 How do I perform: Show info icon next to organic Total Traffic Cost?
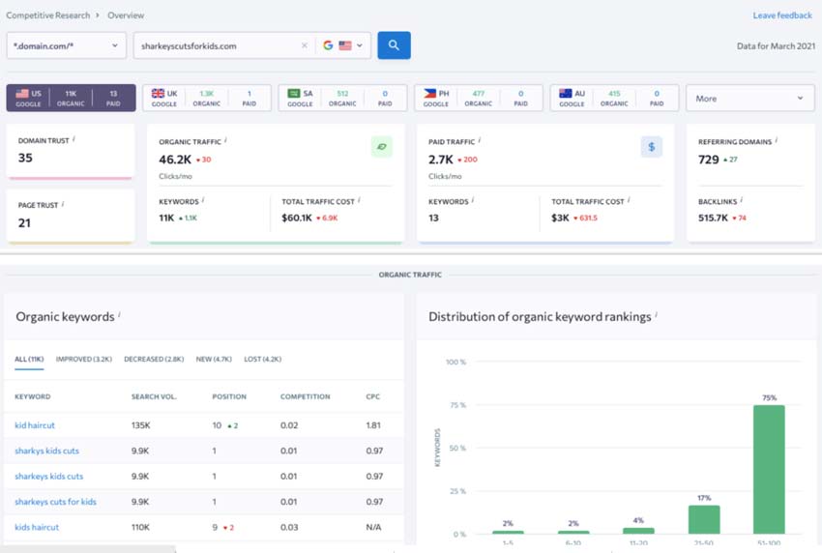tap(359, 200)
